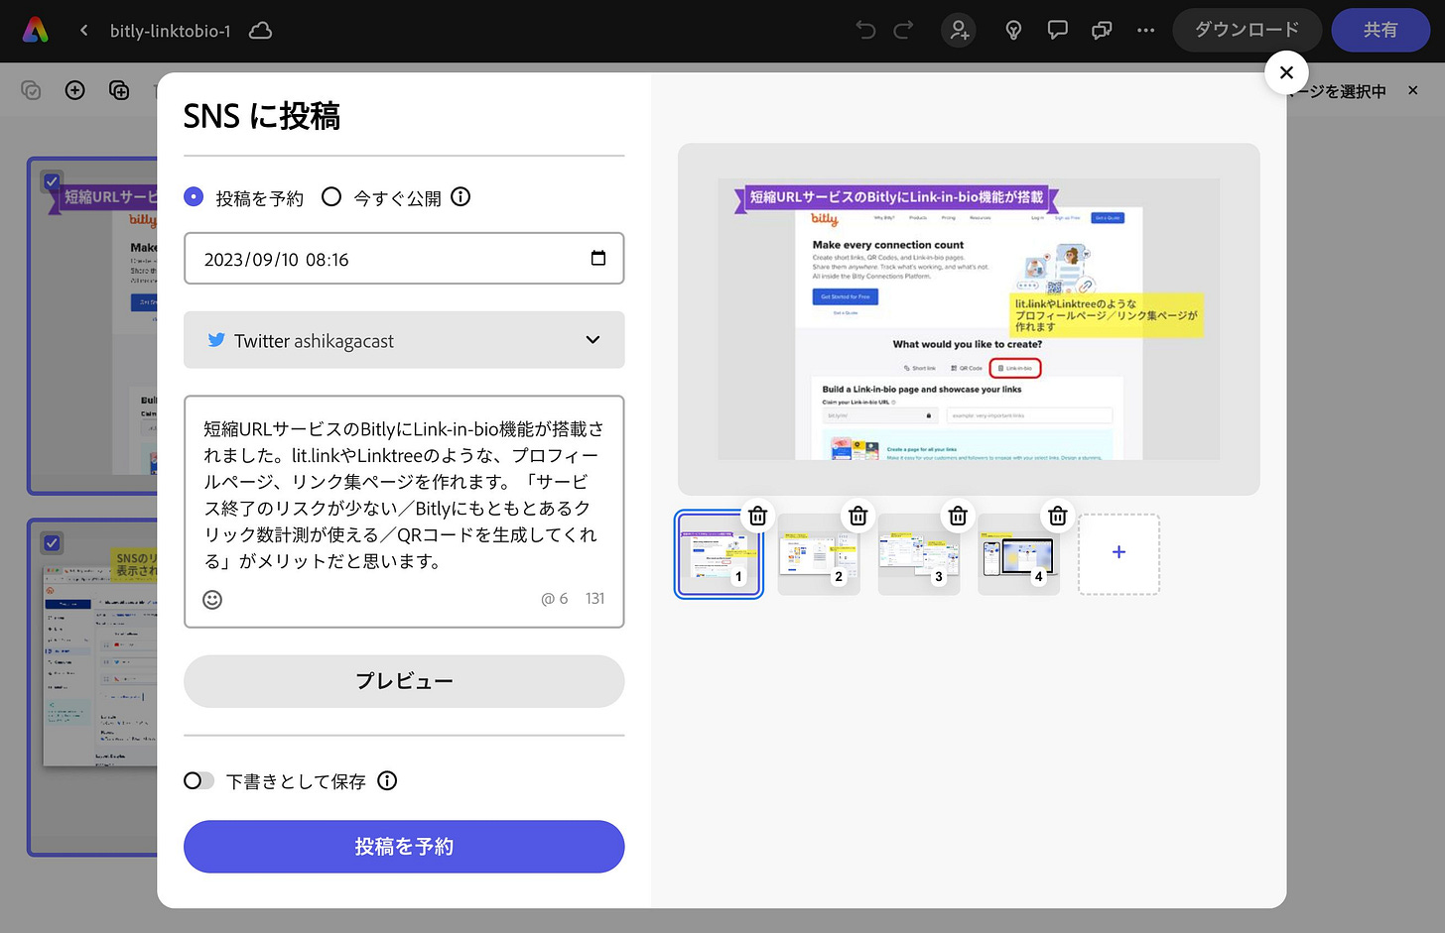Click the mention count @ 6
Image resolution: width=1445 pixels, height=933 pixels.
[555, 599]
